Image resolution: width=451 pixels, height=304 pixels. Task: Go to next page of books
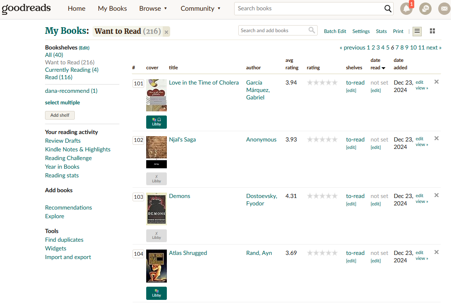tap(434, 48)
